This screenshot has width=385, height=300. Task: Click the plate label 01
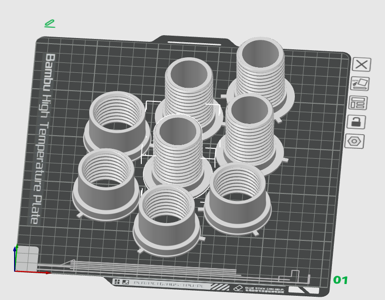click(341, 281)
